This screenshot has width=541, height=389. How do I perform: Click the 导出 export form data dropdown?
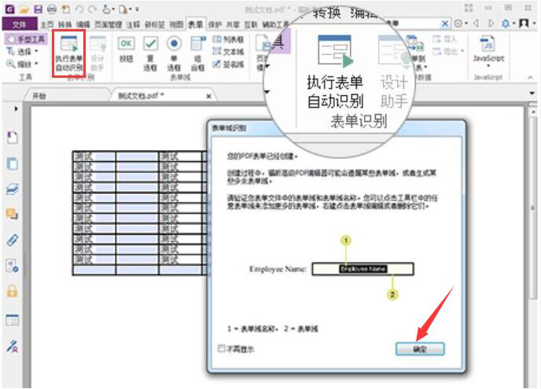point(448,52)
